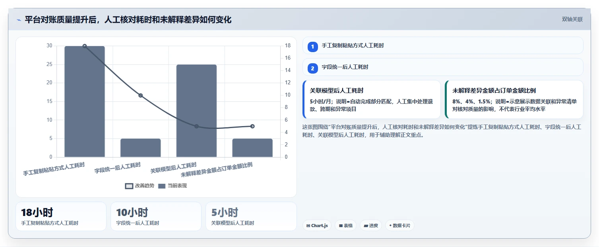Click line point above 关联模型后人工耗时 bar
Image resolution: width=599 pixels, height=247 pixels.
tap(196, 126)
